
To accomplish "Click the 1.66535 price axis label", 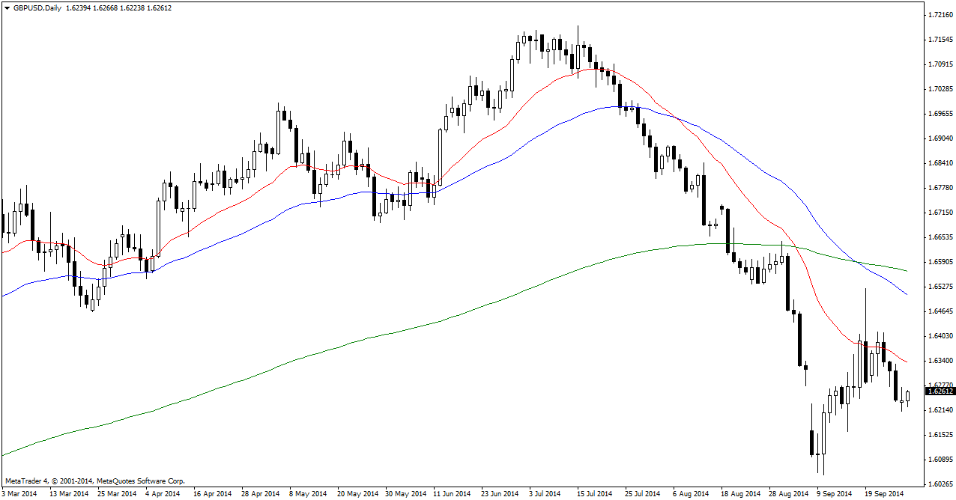I will pyautogui.click(x=940, y=237).
